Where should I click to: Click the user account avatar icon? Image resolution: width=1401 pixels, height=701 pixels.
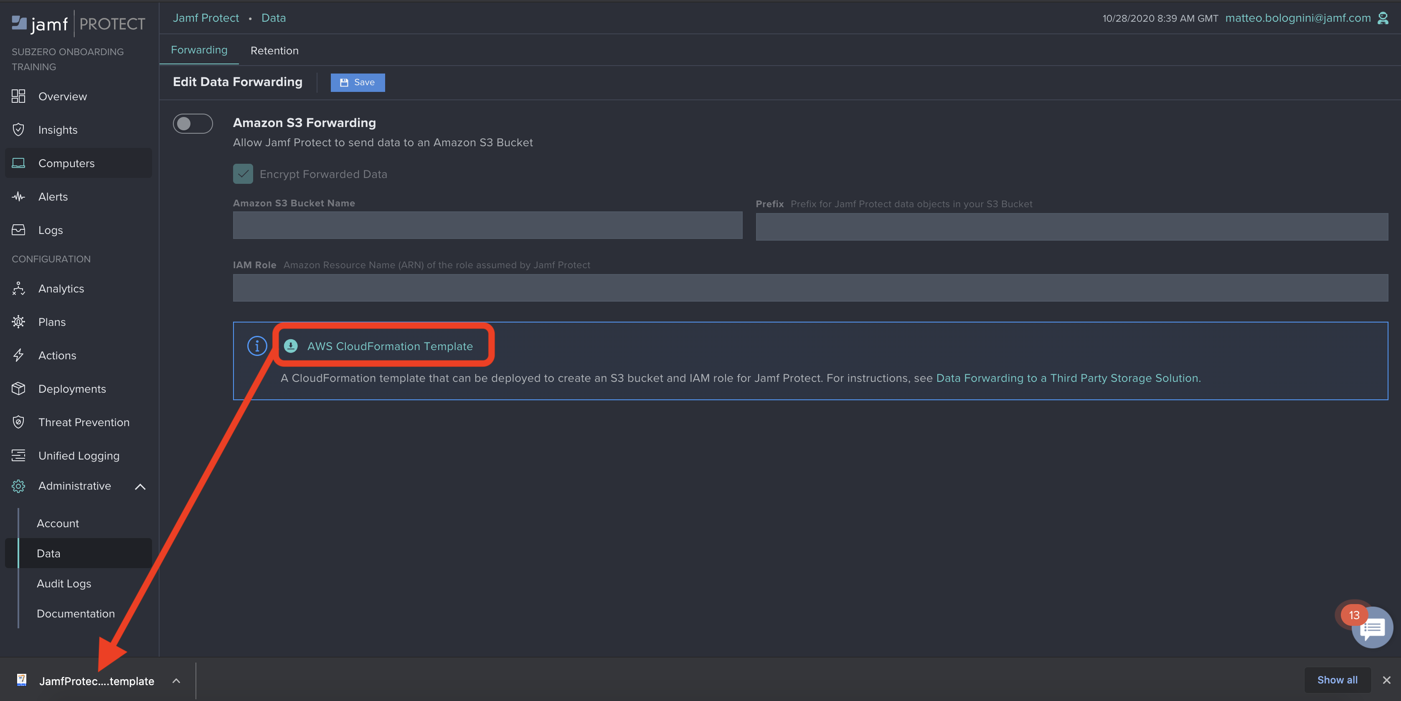click(1383, 18)
